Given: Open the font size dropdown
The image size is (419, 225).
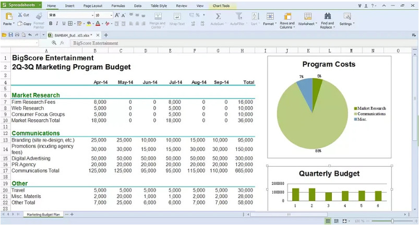Looking at the screenshot, I should pos(111,16).
